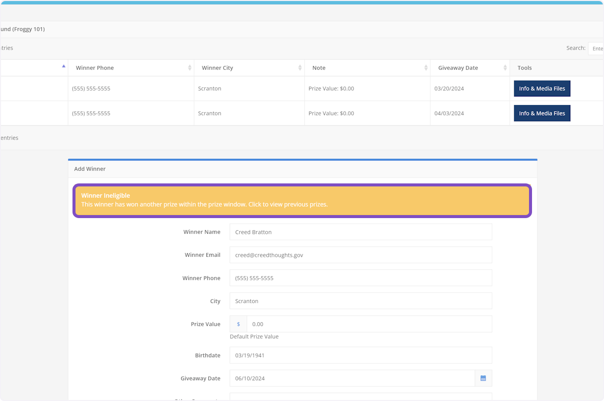Click the Winner Ineligible warning banner

(x=302, y=201)
